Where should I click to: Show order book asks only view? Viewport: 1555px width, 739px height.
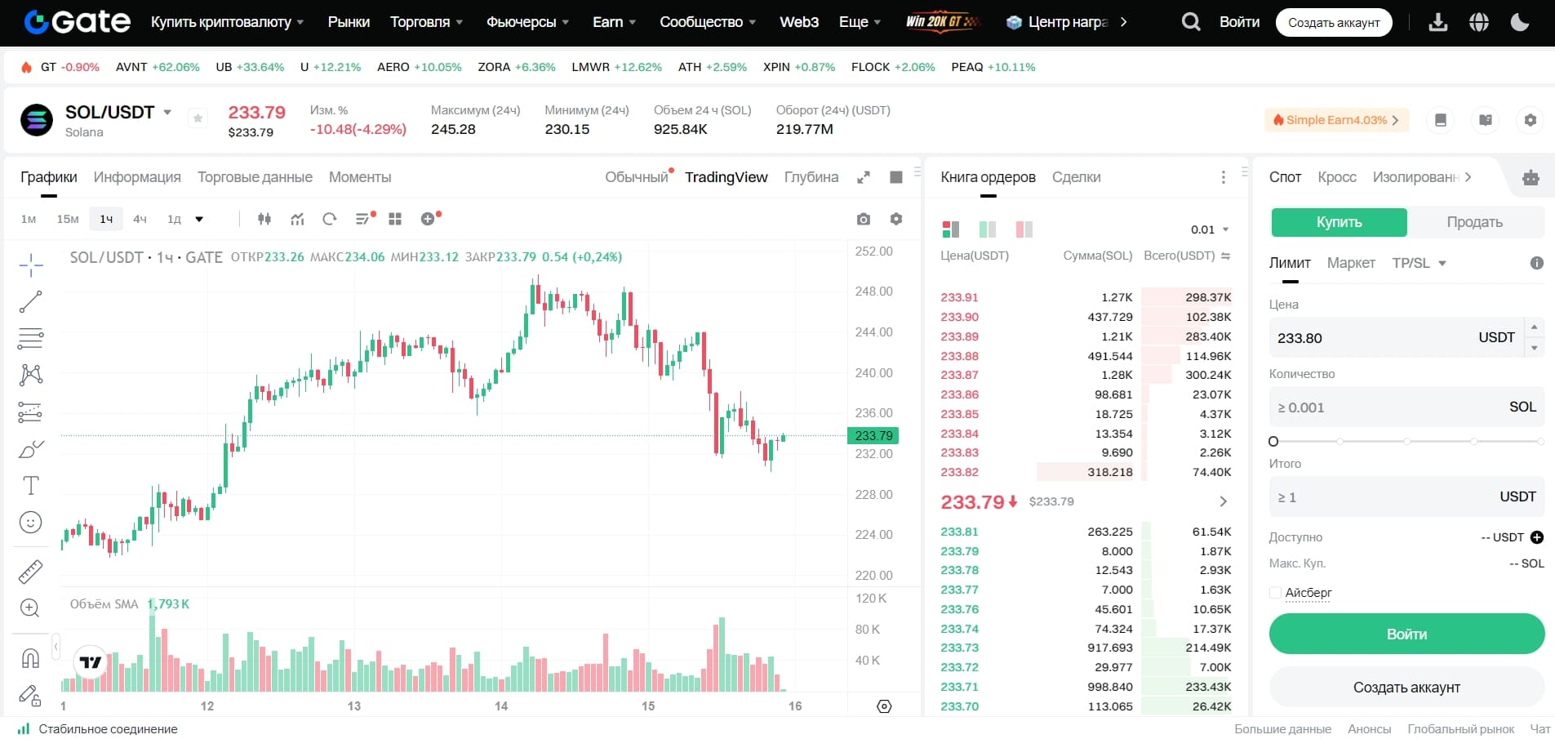1024,229
